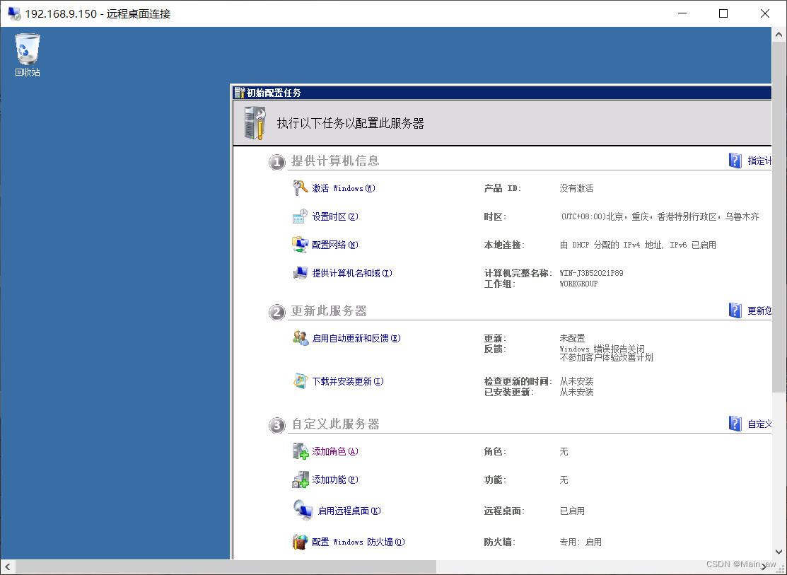
Task: Open the 设置时区(Z) link
Action: (x=335, y=216)
